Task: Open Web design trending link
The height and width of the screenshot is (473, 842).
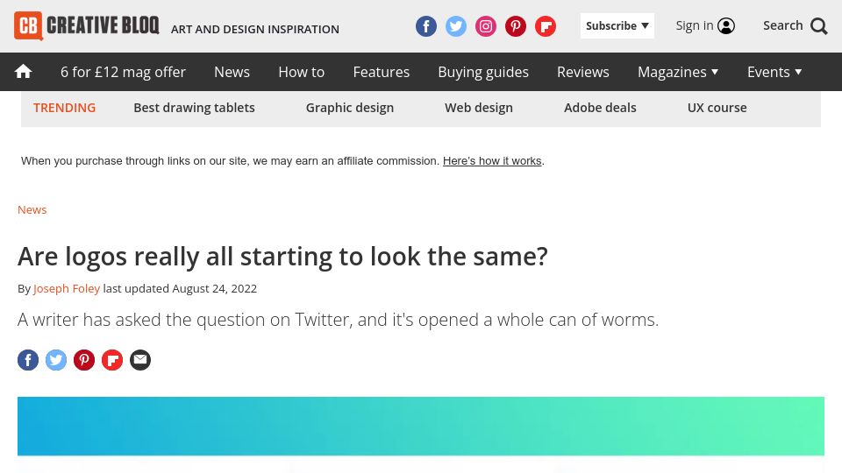Action: pos(479,108)
